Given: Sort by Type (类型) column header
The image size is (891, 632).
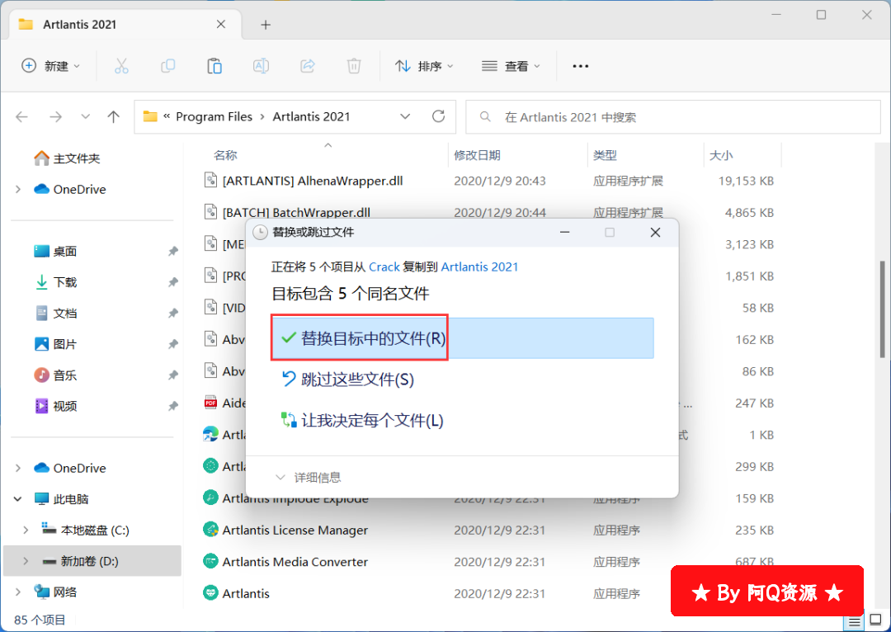Looking at the screenshot, I should pyautogui.click(x=605, y=155).
